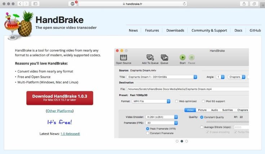Open the Queue icon
This screenshot has width=265, height=154.
164,57
